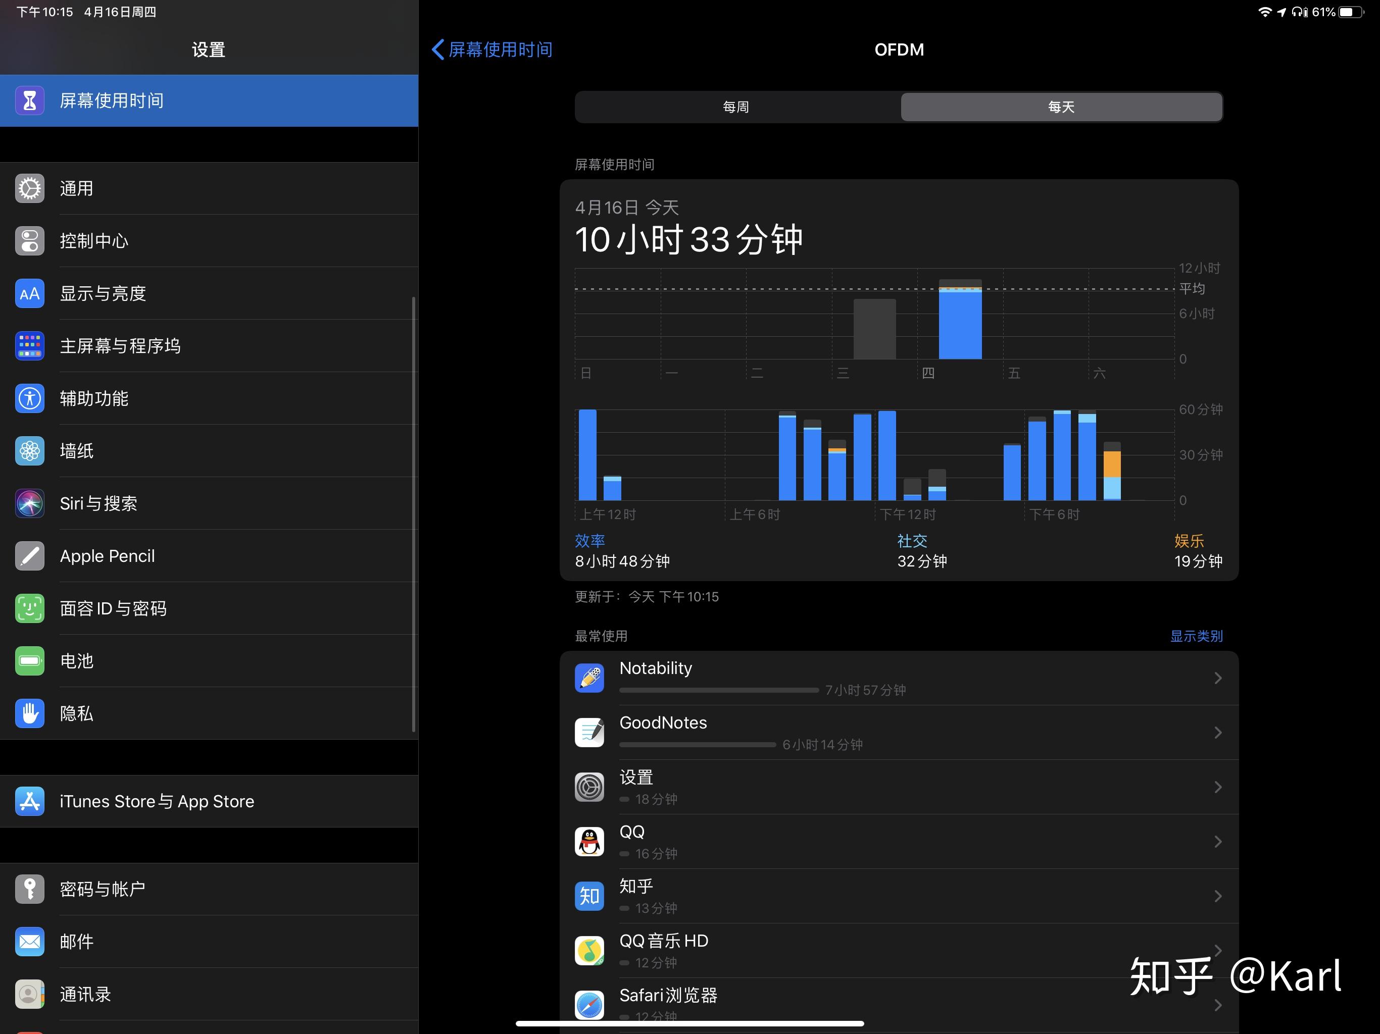Image resolution: width=1380 pixels, height=1034 pixels.
Task: Tap the 墙纸 flower icon
Action: 29,450
